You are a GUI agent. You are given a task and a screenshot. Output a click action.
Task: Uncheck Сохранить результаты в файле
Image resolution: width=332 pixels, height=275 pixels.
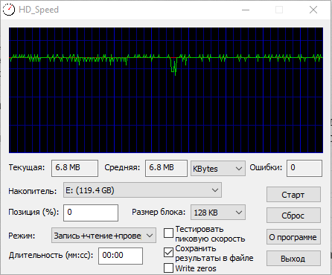point(168,253)
